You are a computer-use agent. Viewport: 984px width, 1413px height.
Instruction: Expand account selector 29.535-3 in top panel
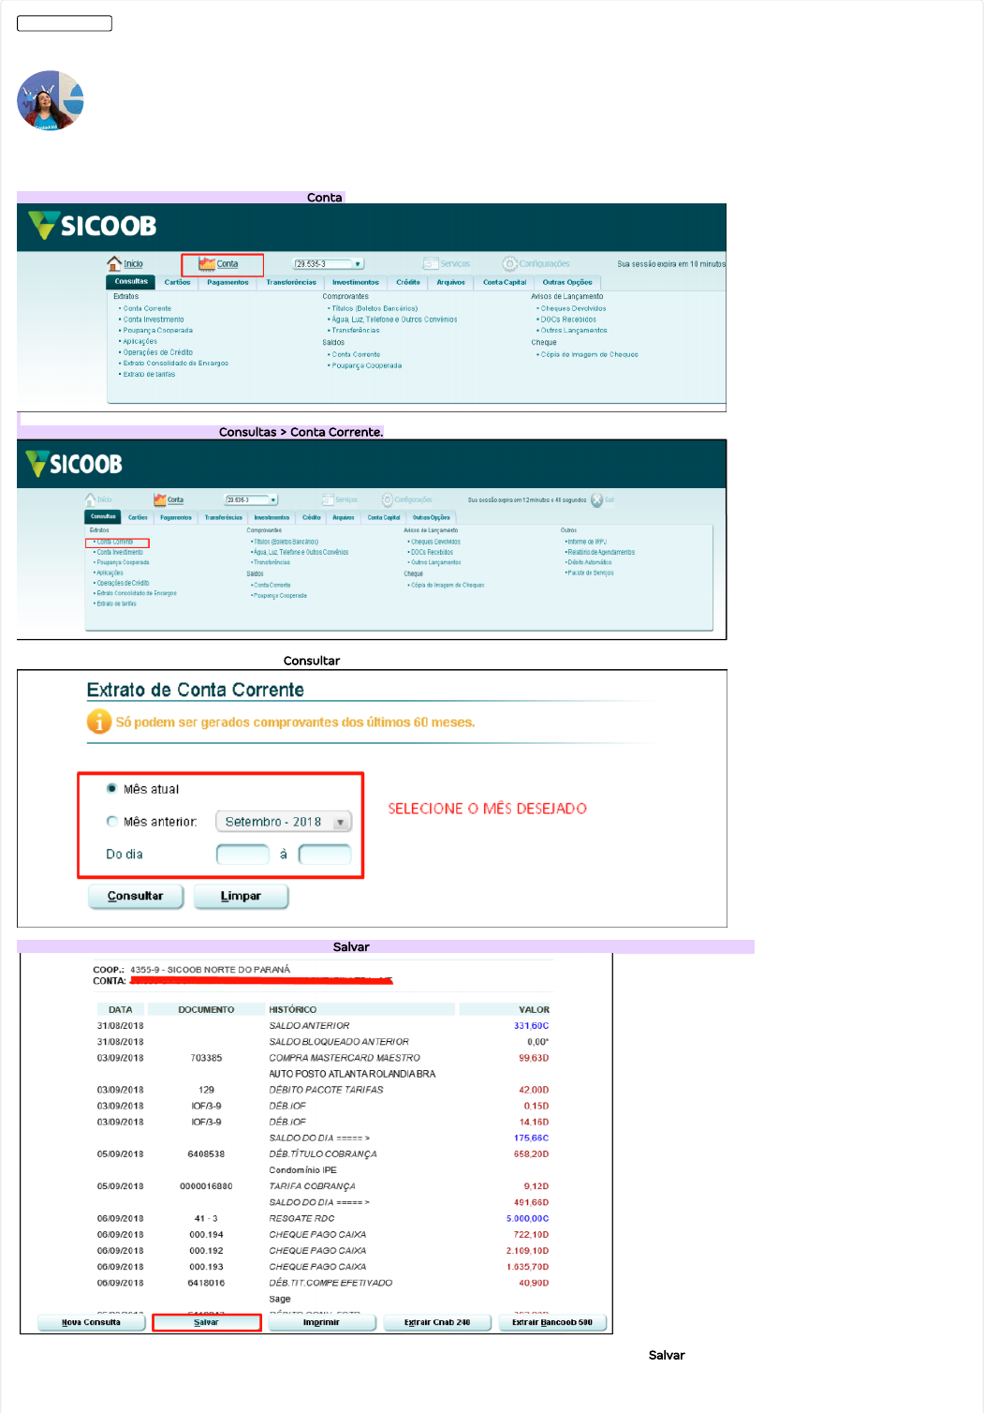[x=358, y=264]
